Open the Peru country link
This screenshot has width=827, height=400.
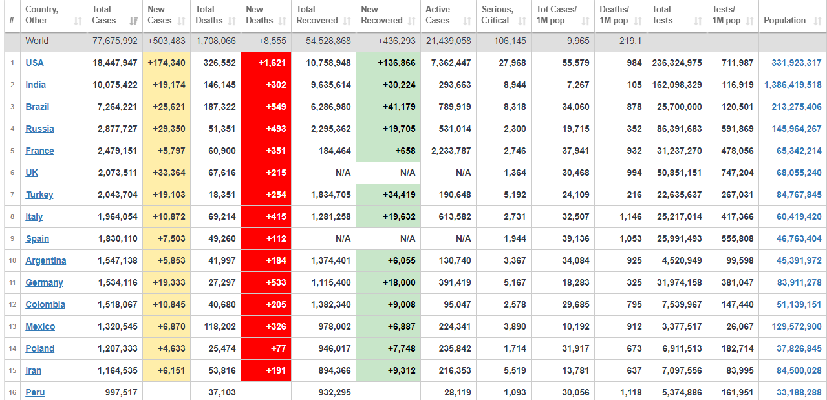click(35, 392)
